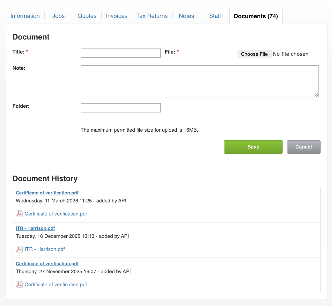Download the ITR - Harrison.pdf attachment link

(x=45, y=249)
